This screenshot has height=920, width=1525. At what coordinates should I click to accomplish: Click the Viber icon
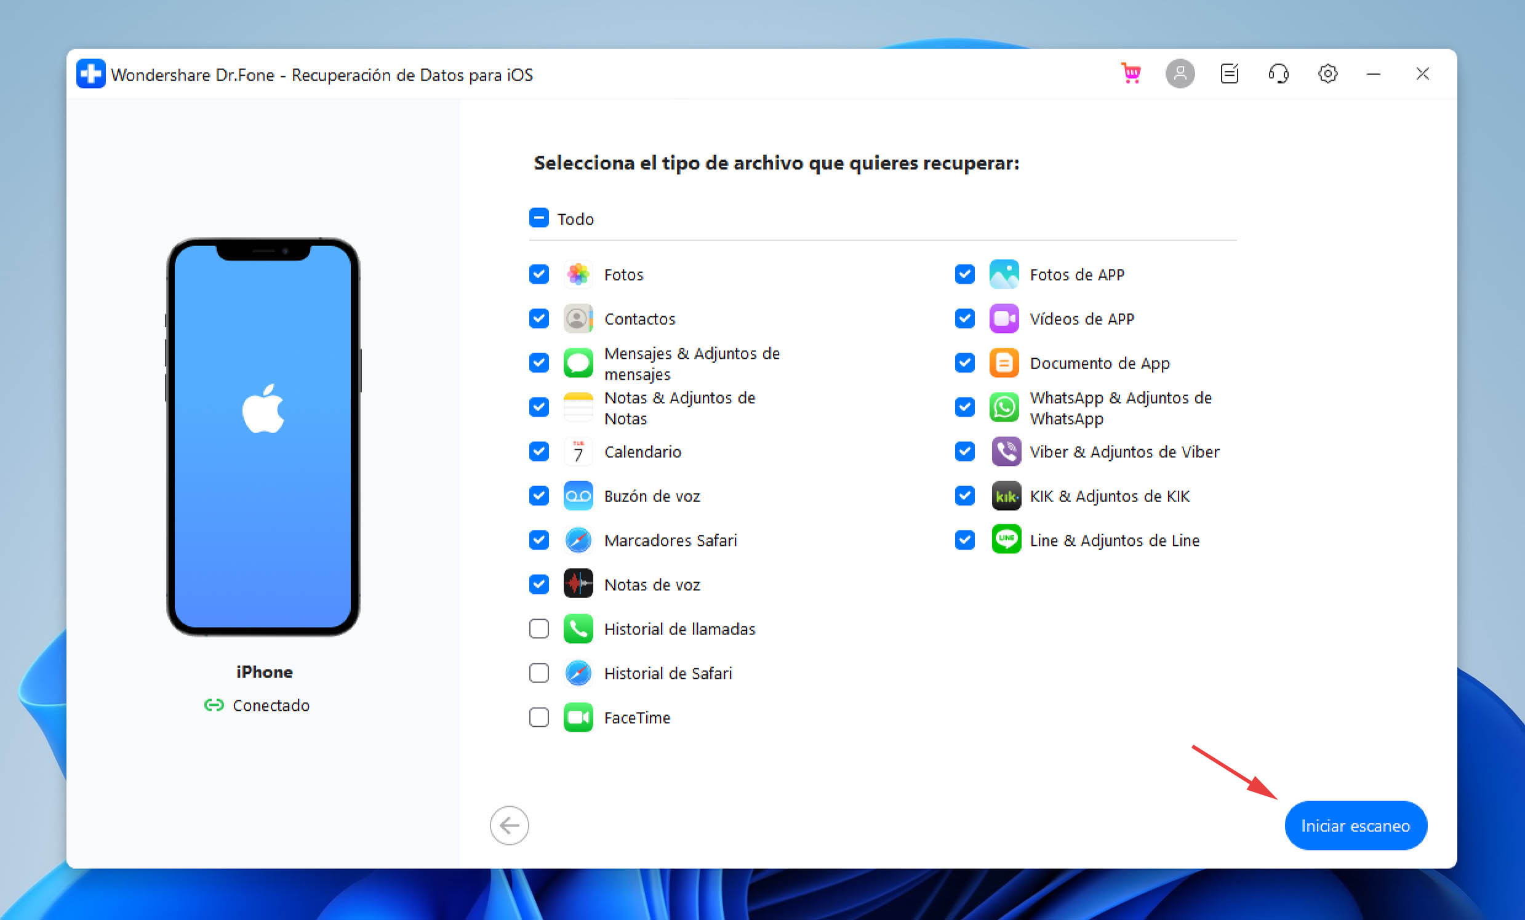[1006, 452]
